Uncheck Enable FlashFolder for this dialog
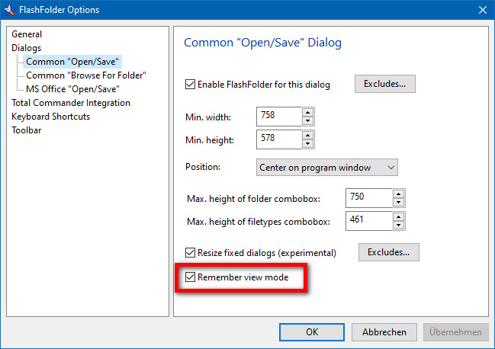The width and height of the screenshot is (495, 349). coord(190,85)
